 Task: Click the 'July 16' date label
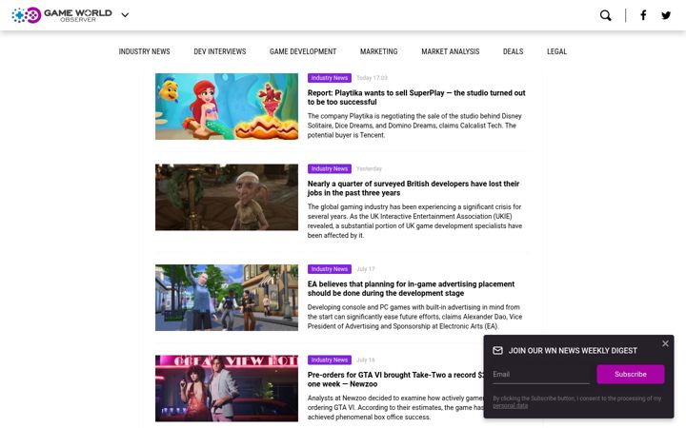(x=365, y=360)
